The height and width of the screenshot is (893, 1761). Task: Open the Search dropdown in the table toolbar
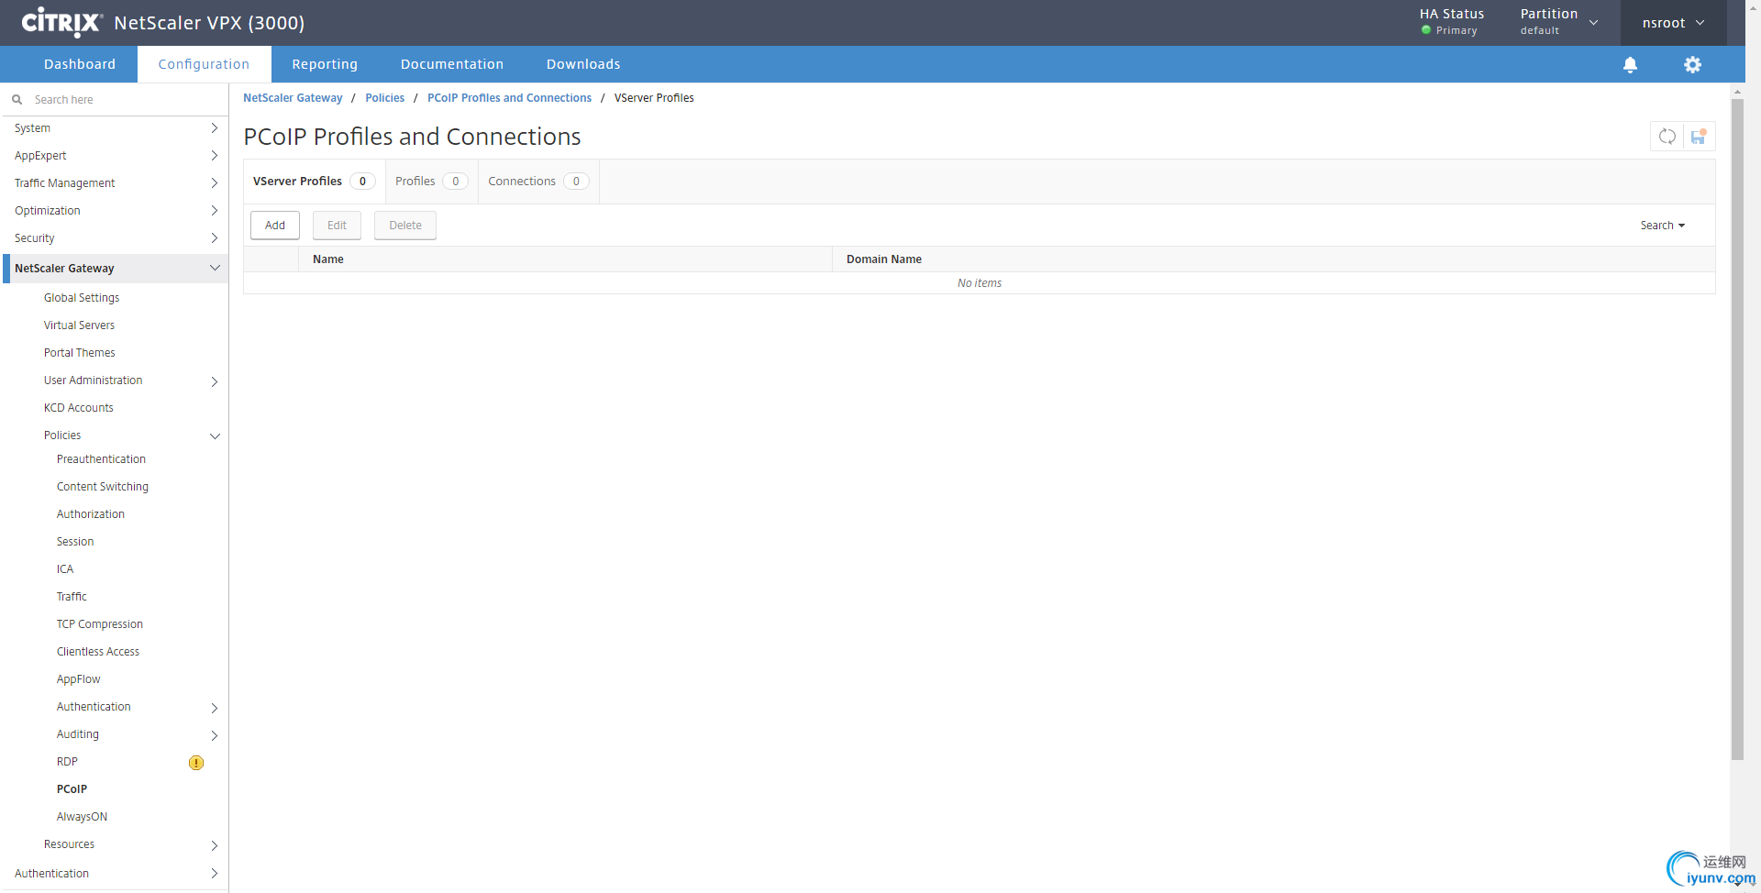[x=1662, y=226]
